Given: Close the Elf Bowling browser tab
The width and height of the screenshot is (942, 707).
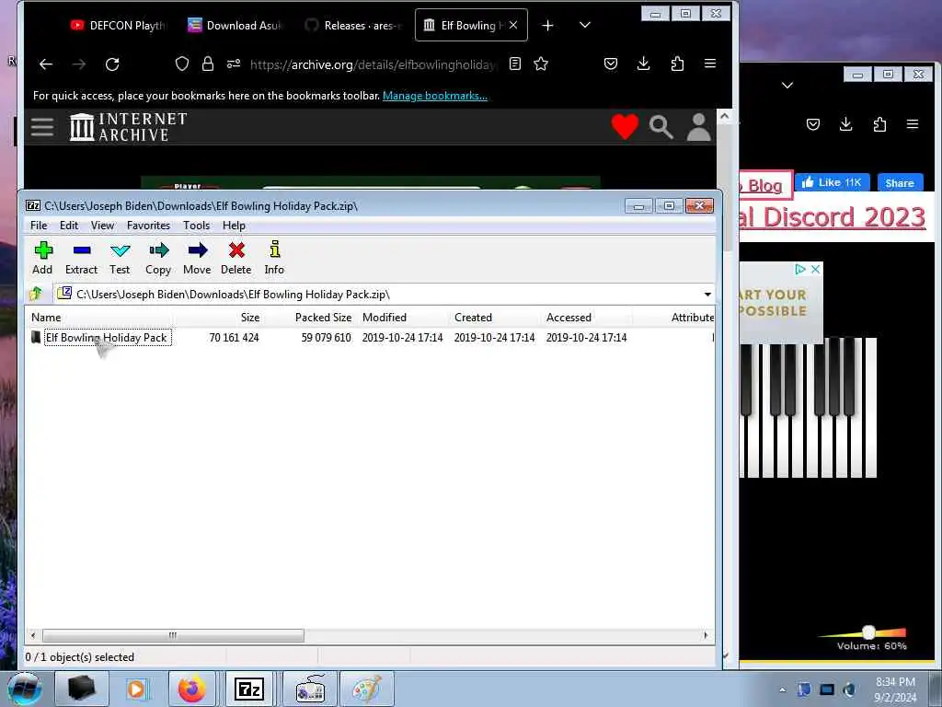Looking at the screenshot, I should pos(513,25).
